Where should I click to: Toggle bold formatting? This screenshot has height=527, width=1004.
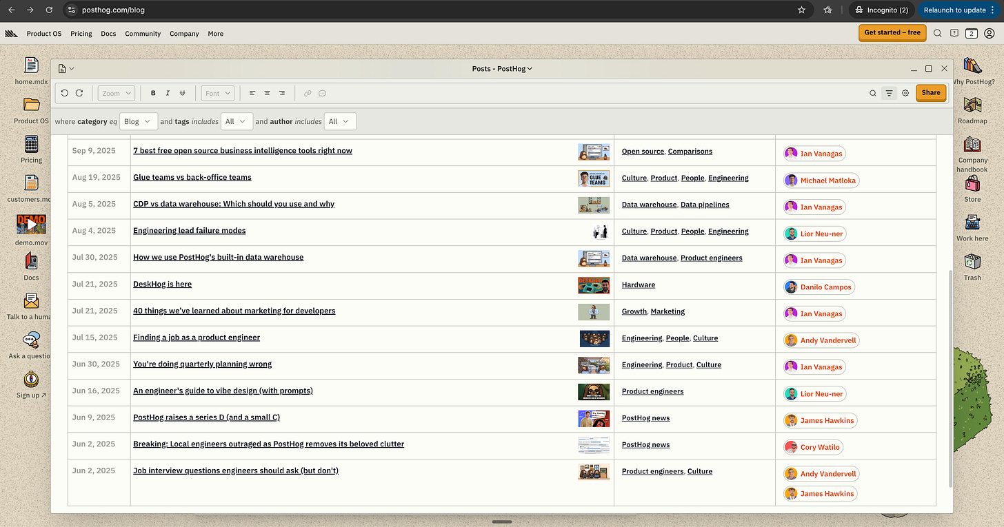tap(153, 93)
